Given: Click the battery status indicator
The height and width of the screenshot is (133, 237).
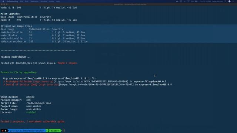Looking at the screenshot, I should tap(194, 1).
